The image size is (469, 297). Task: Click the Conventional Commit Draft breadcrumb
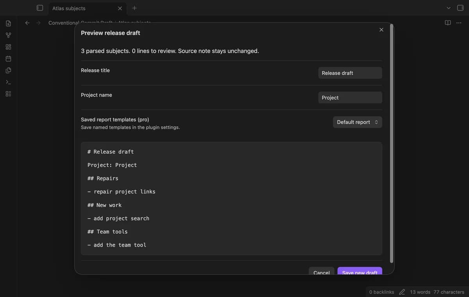pyautogui.click(x=80, y=23)
